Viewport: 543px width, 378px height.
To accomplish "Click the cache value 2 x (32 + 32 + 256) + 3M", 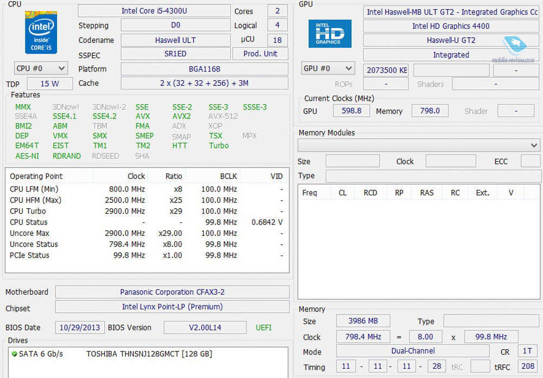I will click(x=204, y=84).
